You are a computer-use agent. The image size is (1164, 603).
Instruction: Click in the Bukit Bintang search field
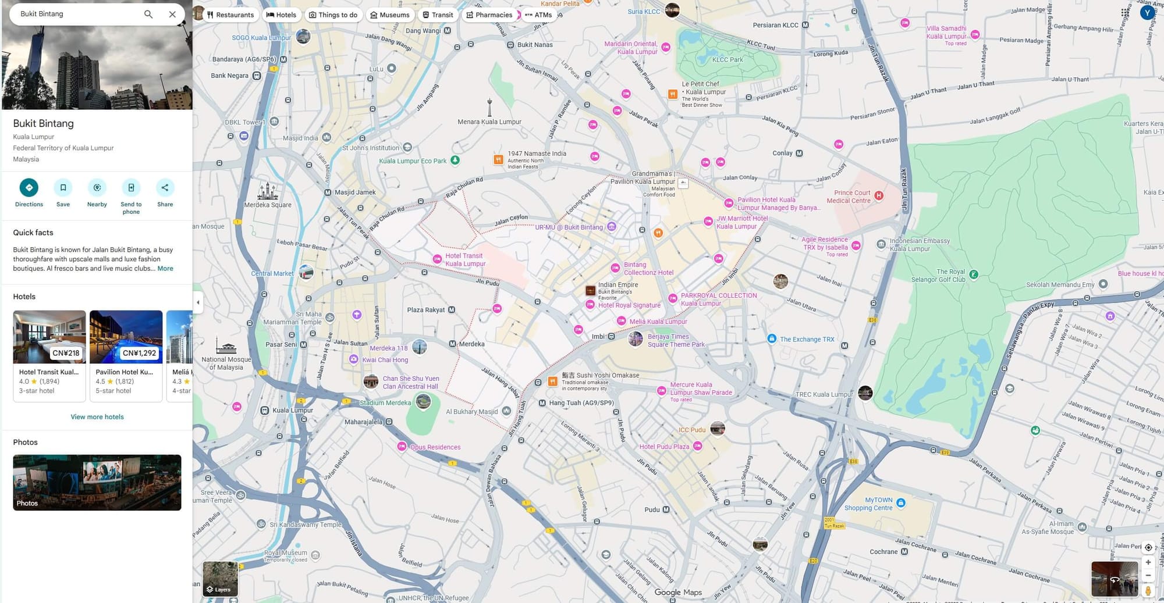[x=76, y=14]
